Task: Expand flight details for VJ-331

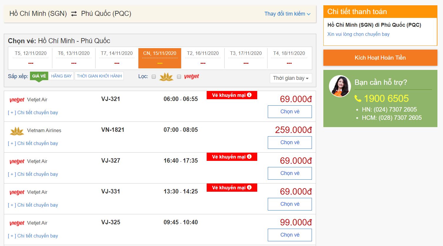Action: pyautogui.click(x=33, y=205)
